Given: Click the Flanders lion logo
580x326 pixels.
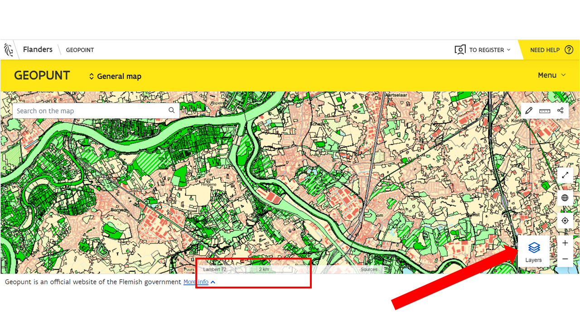Looking at the screenshot, I should tap(8, 50).
